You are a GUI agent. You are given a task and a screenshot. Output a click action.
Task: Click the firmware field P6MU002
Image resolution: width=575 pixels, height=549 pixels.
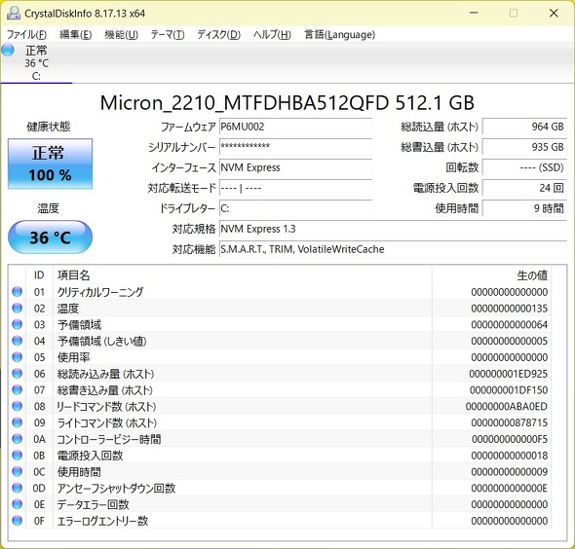point(295,127)
